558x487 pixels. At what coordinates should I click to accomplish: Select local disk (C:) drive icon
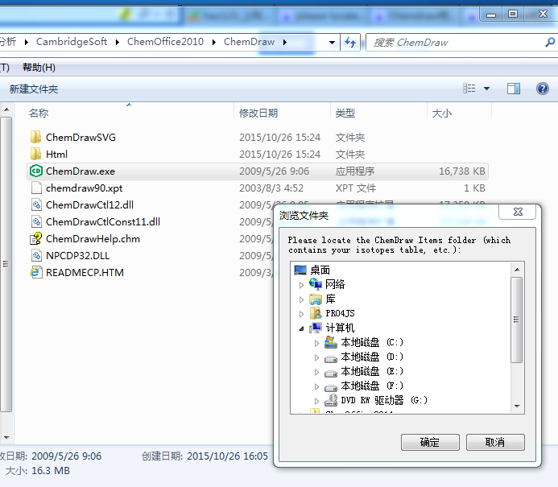click(331, 343)
